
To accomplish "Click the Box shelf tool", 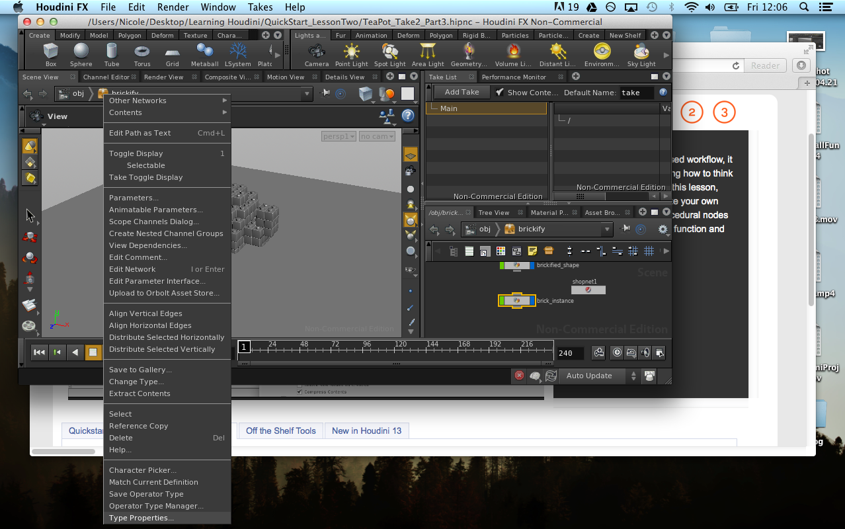I will [51, 54].
